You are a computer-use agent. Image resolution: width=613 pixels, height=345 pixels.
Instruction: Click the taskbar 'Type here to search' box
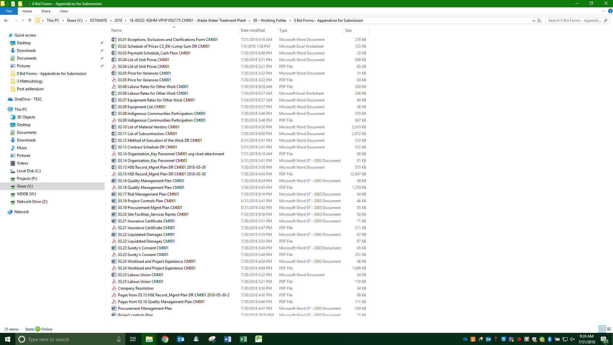point(70,339)
